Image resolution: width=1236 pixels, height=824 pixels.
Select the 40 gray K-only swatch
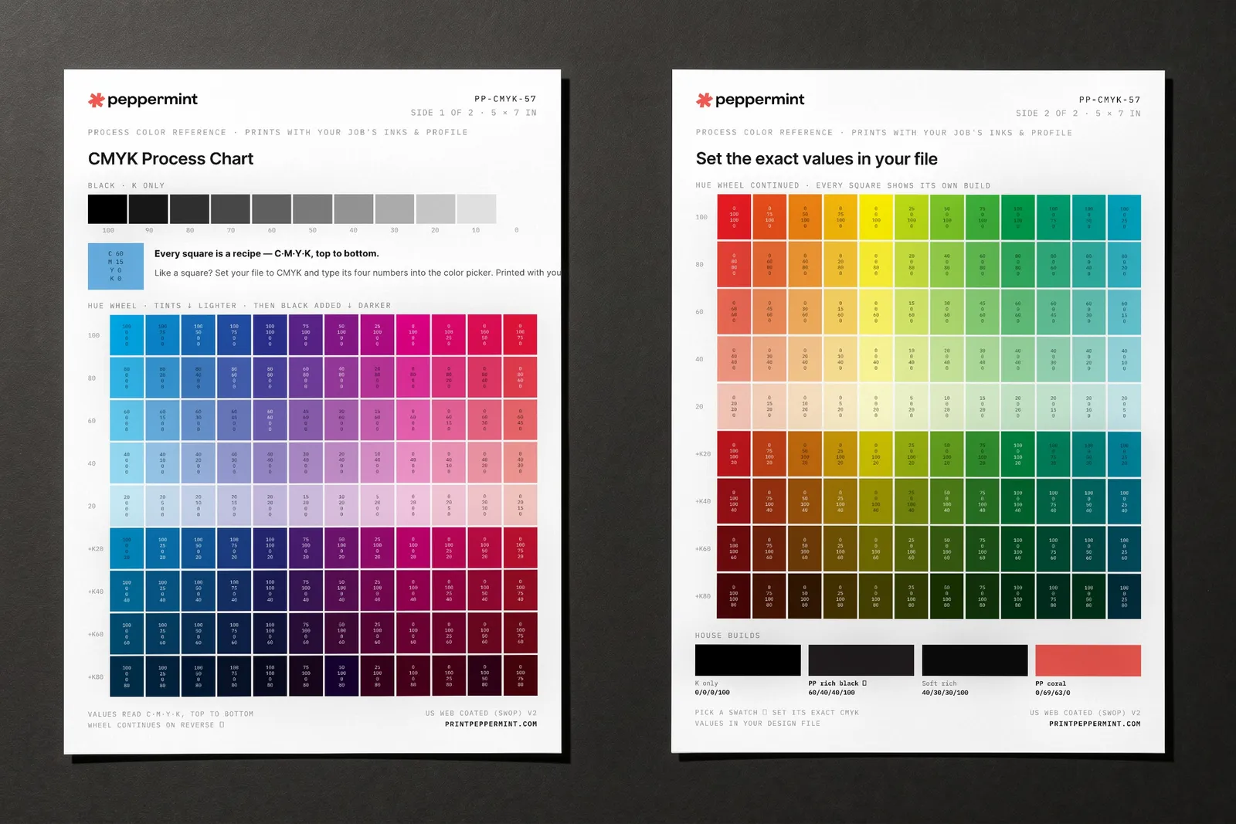353,209
